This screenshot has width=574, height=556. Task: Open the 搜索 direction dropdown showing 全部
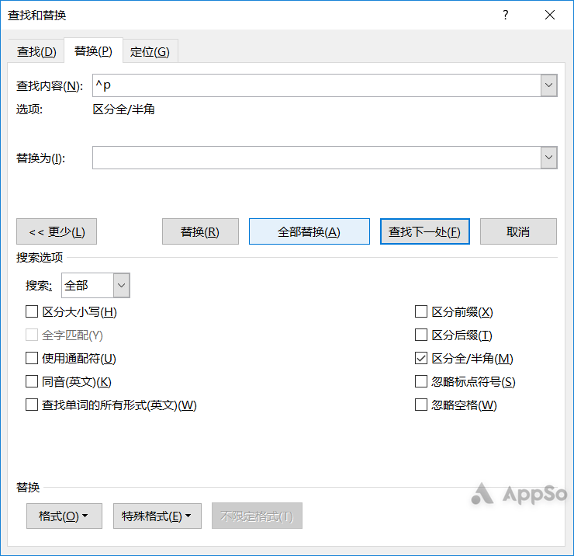point(95,285)
